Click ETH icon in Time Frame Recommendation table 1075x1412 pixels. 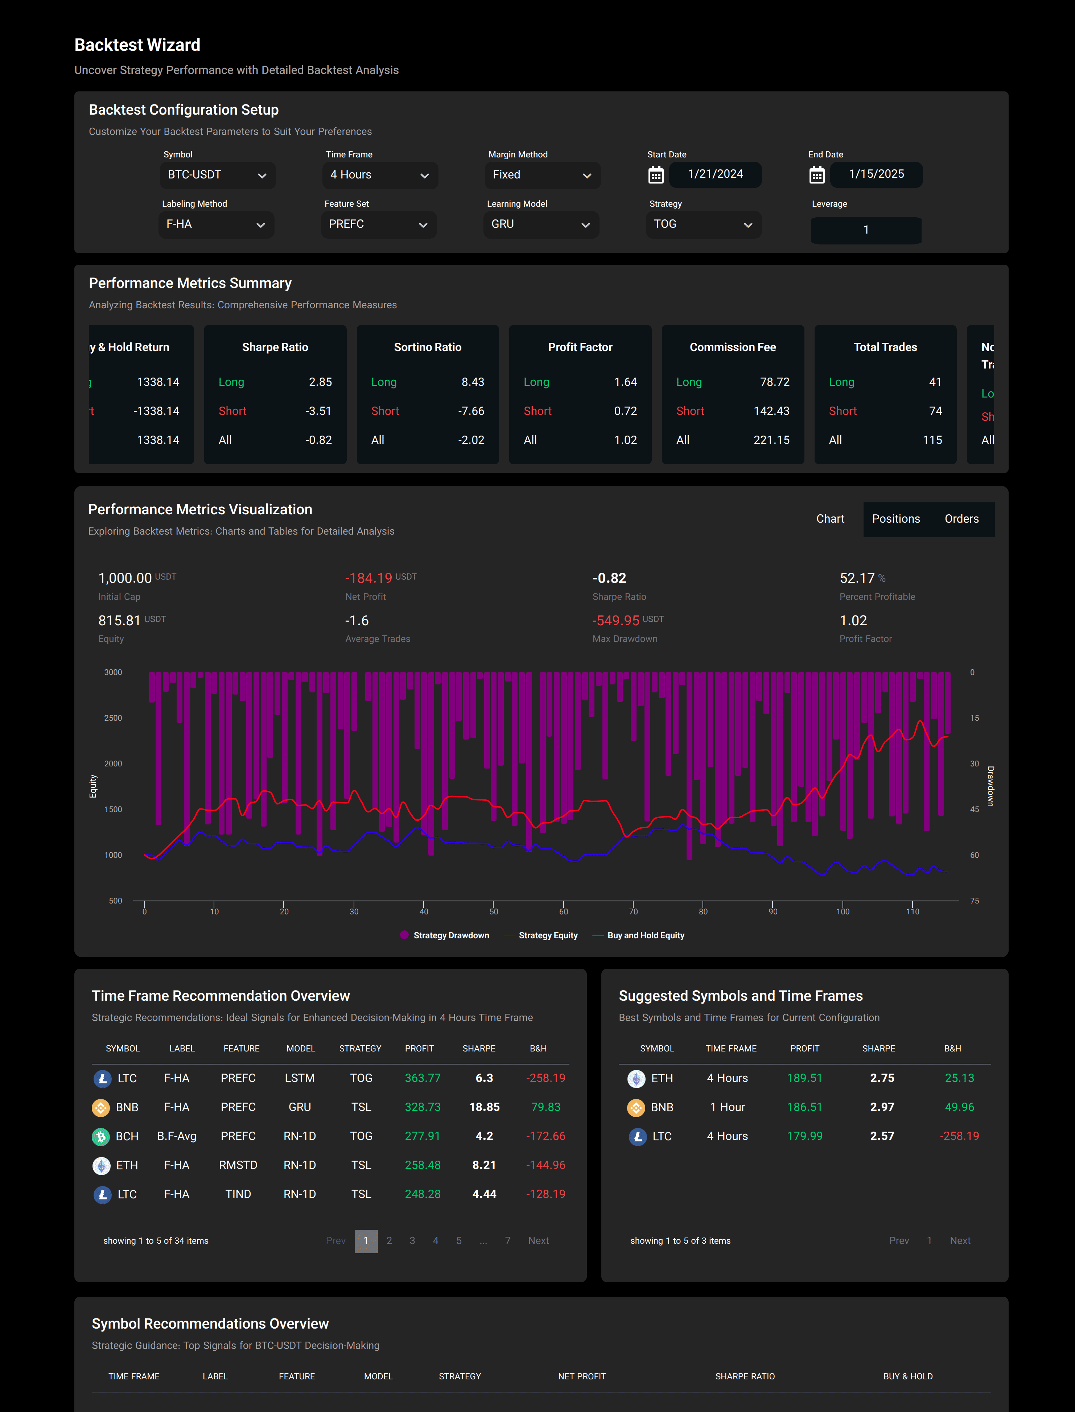click(101, 1165)
